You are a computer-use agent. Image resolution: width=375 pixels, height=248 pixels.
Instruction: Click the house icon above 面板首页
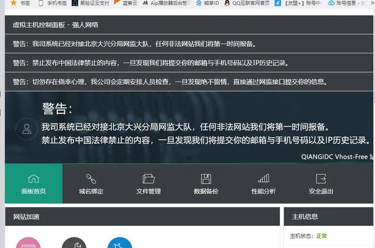(33, 178)
